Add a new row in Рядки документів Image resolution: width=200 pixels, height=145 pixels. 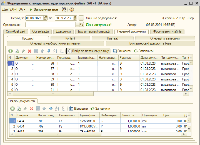(x=12, y=109)
